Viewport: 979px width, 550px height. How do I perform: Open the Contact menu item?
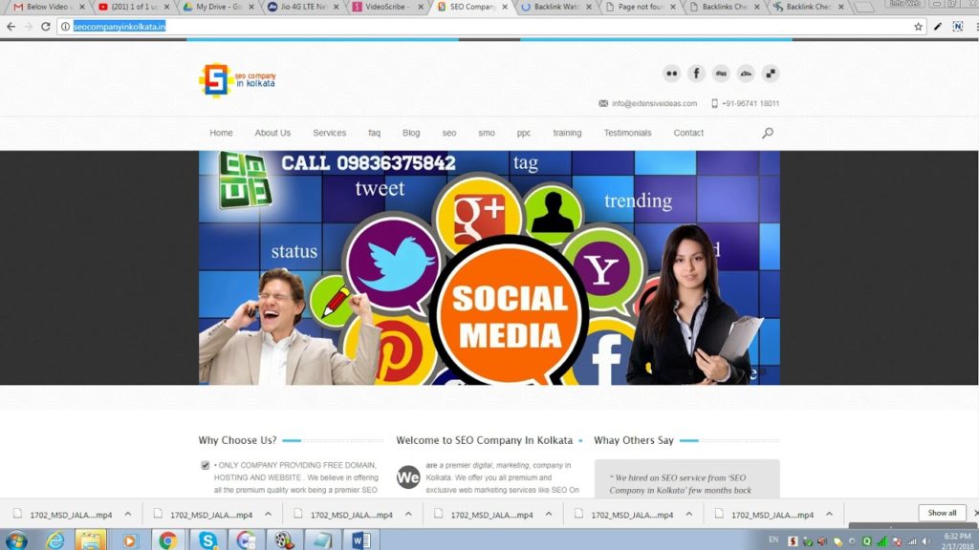tap(688, 133)
